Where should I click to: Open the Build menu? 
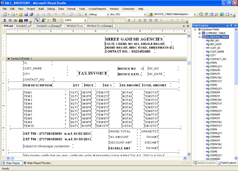(x=41, y=9)
